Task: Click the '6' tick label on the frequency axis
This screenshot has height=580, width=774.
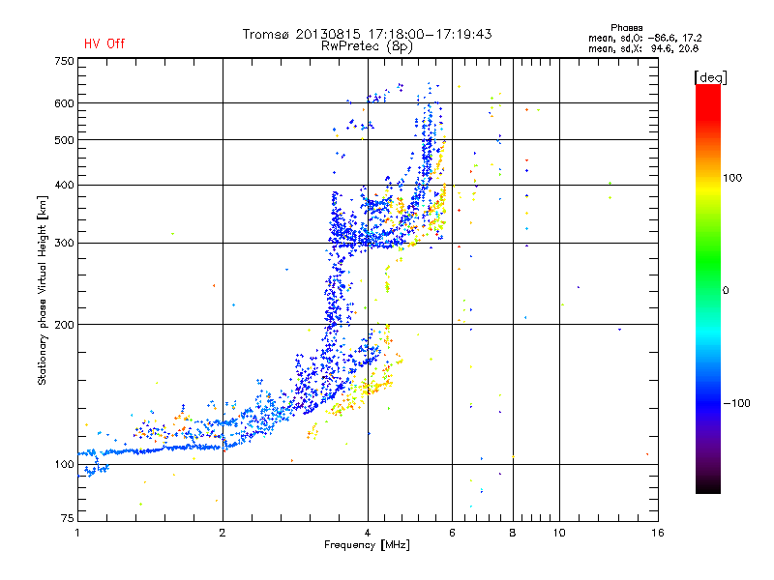Action: coord(452,533)
